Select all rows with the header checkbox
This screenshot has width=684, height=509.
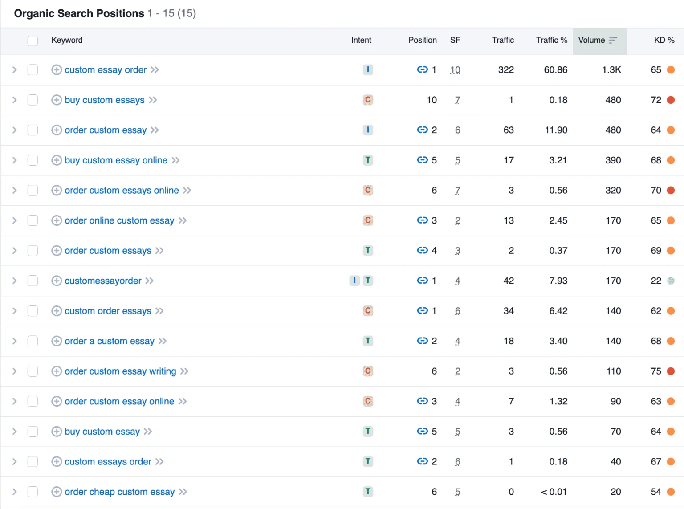click(33, 41)
